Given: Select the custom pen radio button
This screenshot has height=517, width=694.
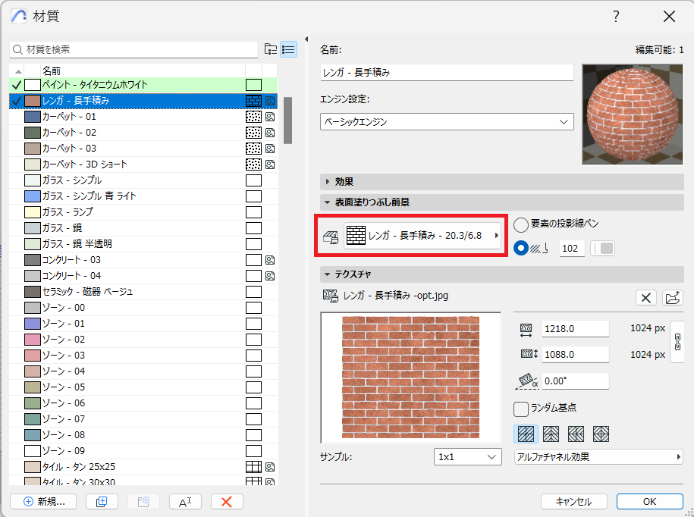Looking at the screenshot, I should point(521,249).
